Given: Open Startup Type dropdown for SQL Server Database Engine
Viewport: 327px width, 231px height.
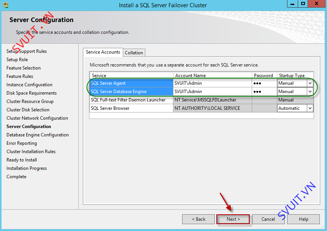Looking at the screenshot, I should 310,92.
